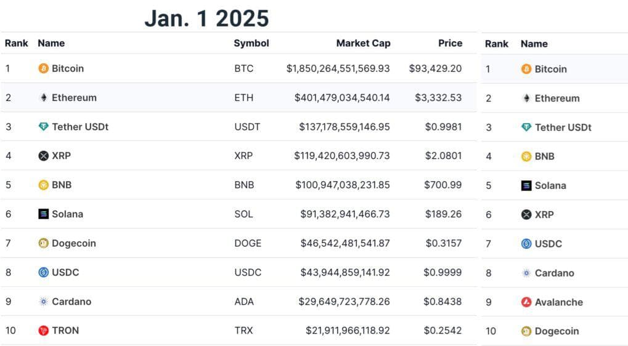628x346 pixels.
Task: Sort by the Symbol column header
Action: (251, 43)
